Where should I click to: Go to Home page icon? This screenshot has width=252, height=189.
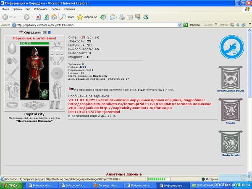click(x=54, y=17)
